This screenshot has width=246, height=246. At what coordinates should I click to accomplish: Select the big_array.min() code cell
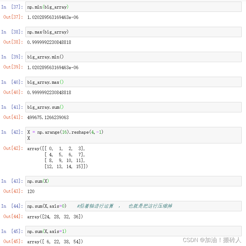pos(44,57)
